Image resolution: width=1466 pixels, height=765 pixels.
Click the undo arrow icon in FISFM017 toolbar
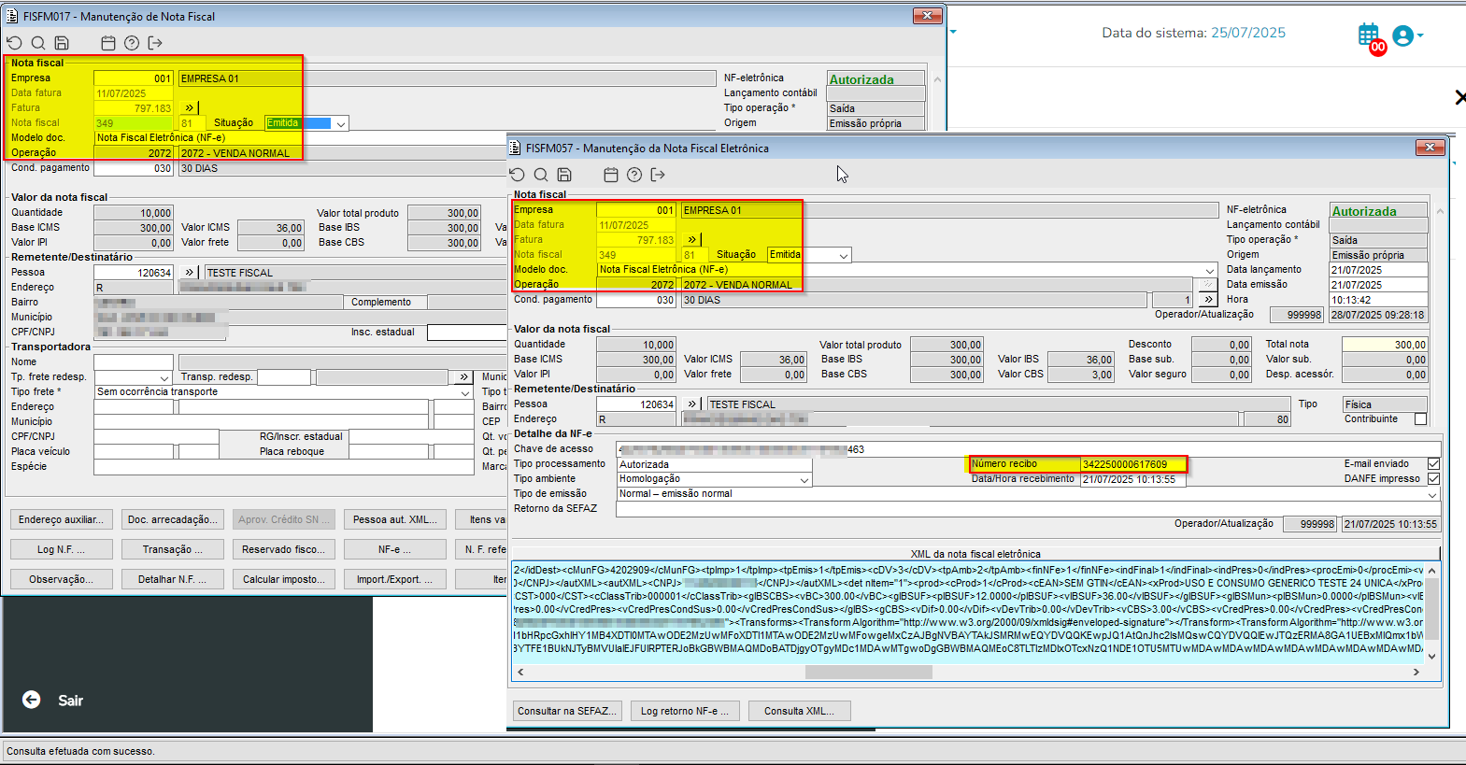(14, 43)
